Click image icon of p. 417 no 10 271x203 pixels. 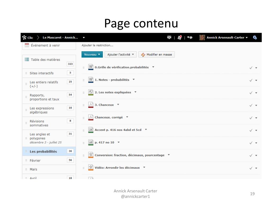[91, 142]
